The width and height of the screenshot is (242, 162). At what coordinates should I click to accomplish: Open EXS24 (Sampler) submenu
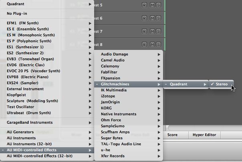click(47, 83)
